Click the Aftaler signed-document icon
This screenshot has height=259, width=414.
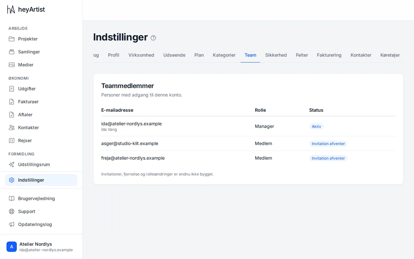coord(12,115)
